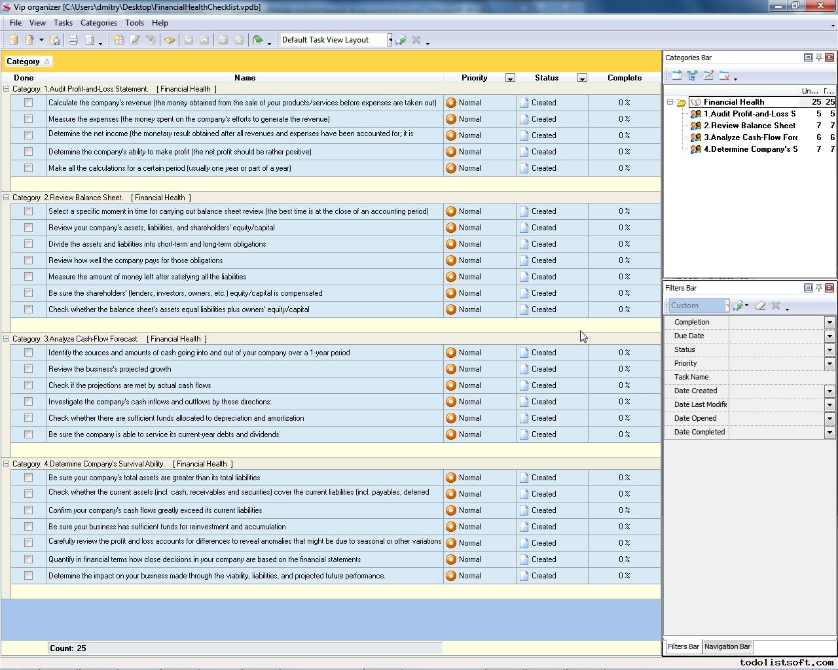Click the Edit Category pencil icon

point(708,77)
